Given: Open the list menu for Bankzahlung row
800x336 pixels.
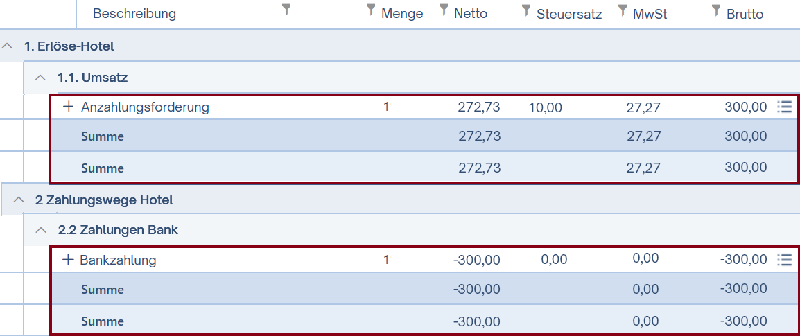Looking at the screenshot, I should [784, 260].
